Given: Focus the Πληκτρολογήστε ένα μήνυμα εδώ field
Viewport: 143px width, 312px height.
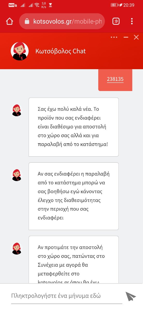Looking at the screenshot, I should pyautogui.click(x=66, y=296).
